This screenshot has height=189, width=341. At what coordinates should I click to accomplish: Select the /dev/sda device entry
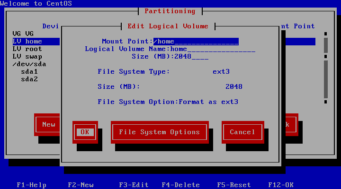29,64
